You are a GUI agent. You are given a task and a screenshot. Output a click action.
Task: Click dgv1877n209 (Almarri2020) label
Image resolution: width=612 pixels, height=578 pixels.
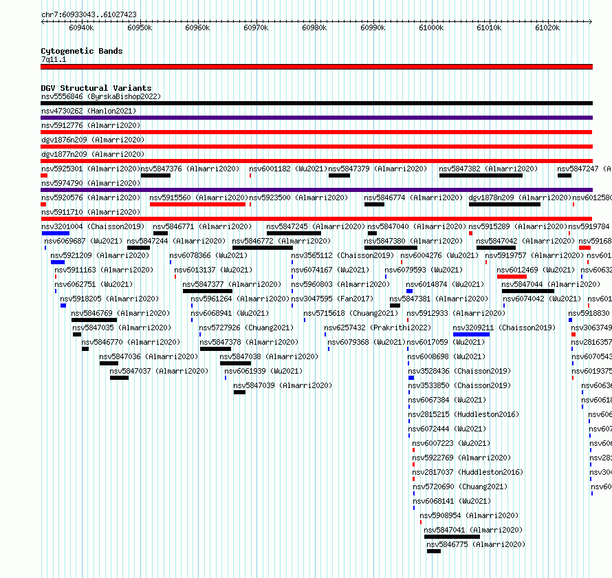93,154
